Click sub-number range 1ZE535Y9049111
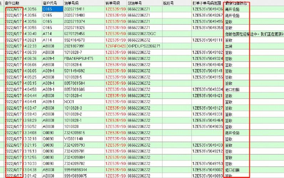Screen dimensions: 284x178 (208, 40)
